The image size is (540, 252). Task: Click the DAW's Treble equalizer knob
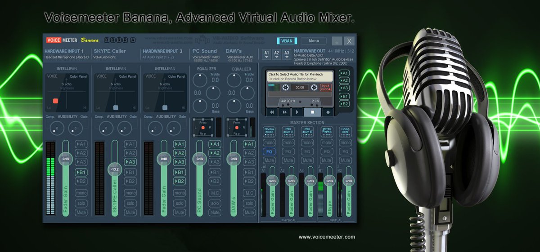[x=234, y=80]
